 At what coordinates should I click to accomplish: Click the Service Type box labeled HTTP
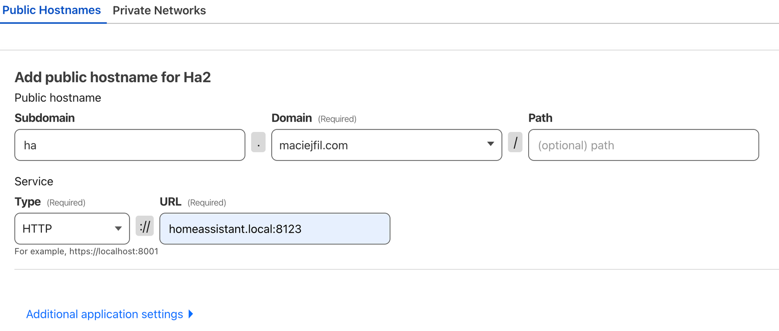[x=72, y=228]
